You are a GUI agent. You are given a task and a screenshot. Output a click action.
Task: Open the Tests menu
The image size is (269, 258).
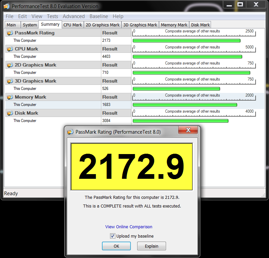coord(53,16)
